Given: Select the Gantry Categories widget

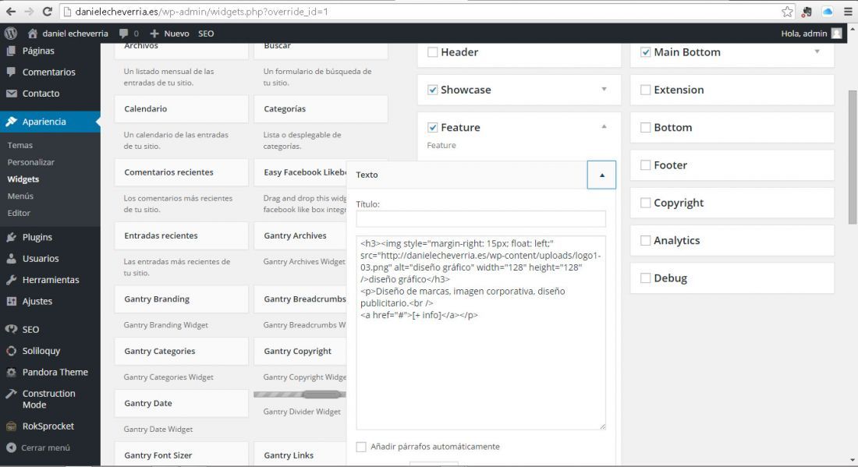Looking at the screenshot, I should pos(181,351).
